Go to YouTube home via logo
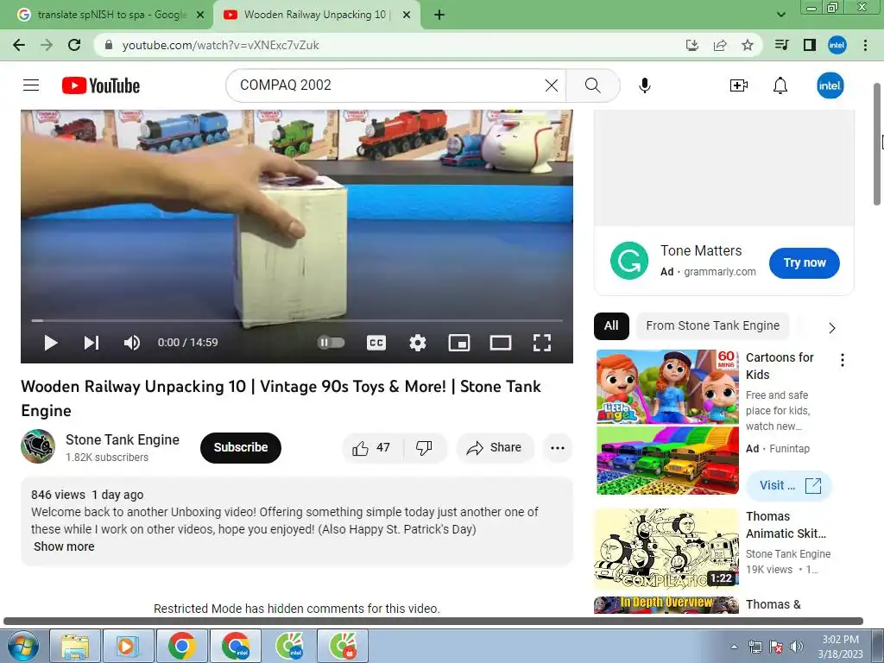The height and width of the screenshot is (663, 884). pos(101,85)
